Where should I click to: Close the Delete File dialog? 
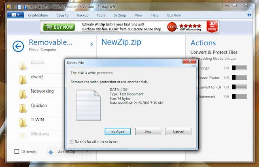(190, 61)
